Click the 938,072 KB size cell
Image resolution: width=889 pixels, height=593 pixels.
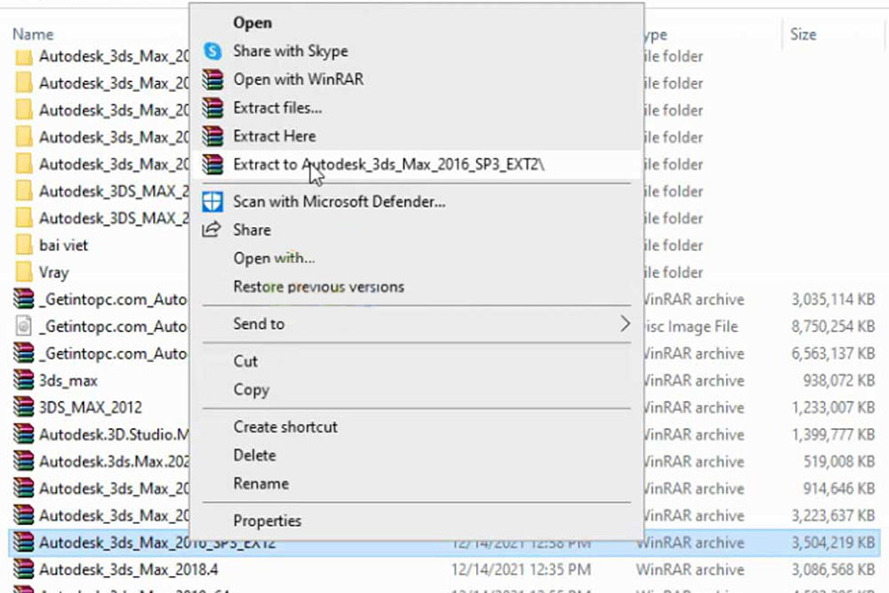[x=839, y=381]
